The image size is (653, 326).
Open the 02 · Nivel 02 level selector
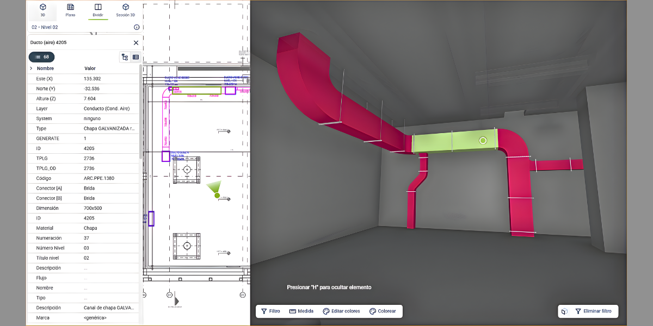[45, 27]
